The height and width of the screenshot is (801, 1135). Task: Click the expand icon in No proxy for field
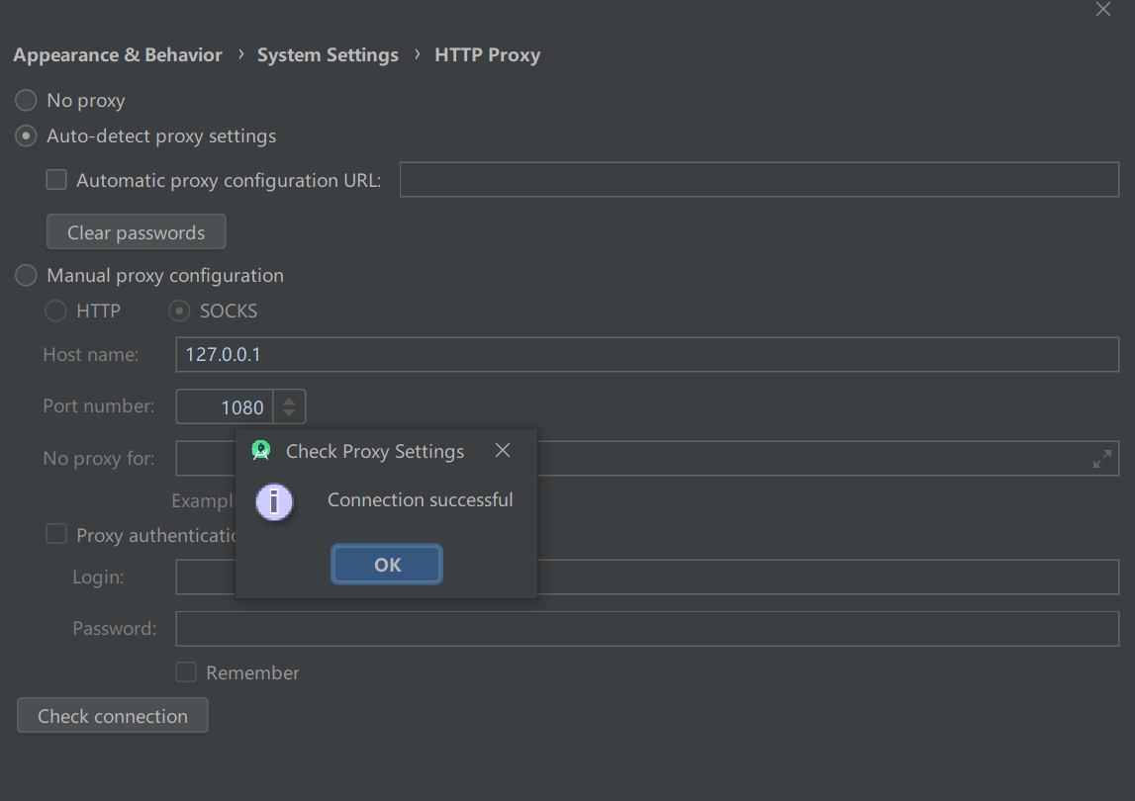[x=1101, y=459]
